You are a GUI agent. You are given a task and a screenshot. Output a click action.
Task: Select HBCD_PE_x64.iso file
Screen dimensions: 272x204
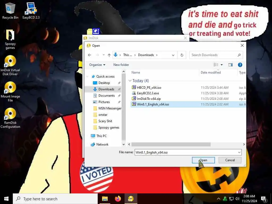(149, 88)
